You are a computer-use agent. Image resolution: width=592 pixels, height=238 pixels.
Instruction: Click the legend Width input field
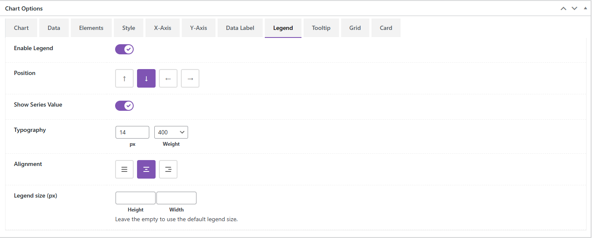pyautogui.click(x=176, y=198)
